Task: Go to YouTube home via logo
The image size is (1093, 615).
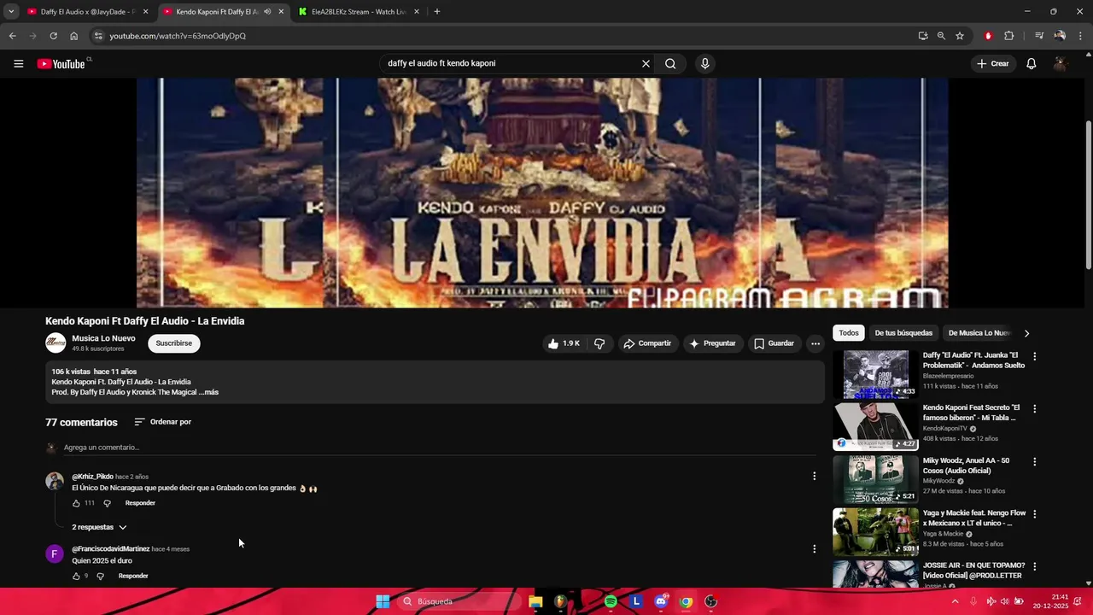Action: coord(61,64)
